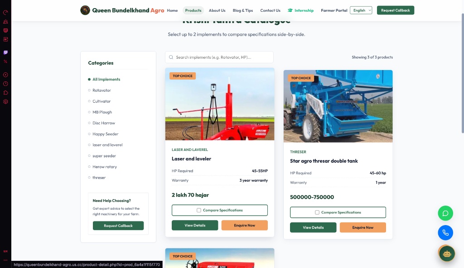Open Blog & Tips page
Viewport: 464px width, 268px height.
coord(243,10)
